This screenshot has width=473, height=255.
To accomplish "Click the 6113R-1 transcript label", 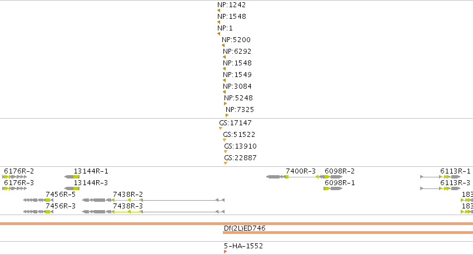I will tap(455, 171).
